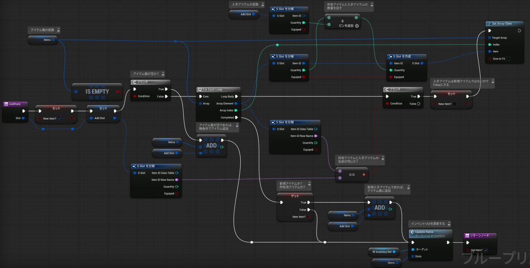The width and height of the screenshot is (530, 268).
Task: Click the S Slot を作成 node icon
Action: click(x=390, y=56)
